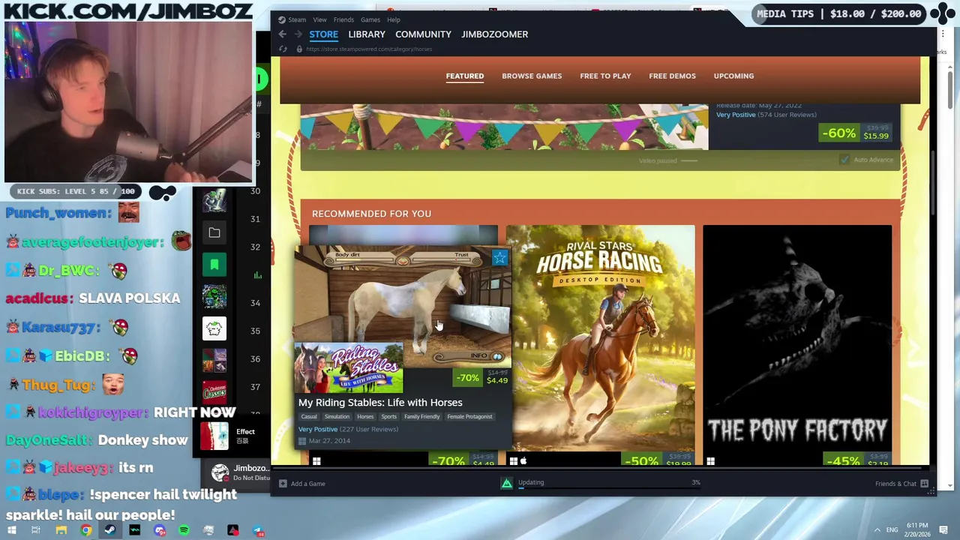
Task: Open the Very Positive 574 reviews link
Action: point(766,115)
